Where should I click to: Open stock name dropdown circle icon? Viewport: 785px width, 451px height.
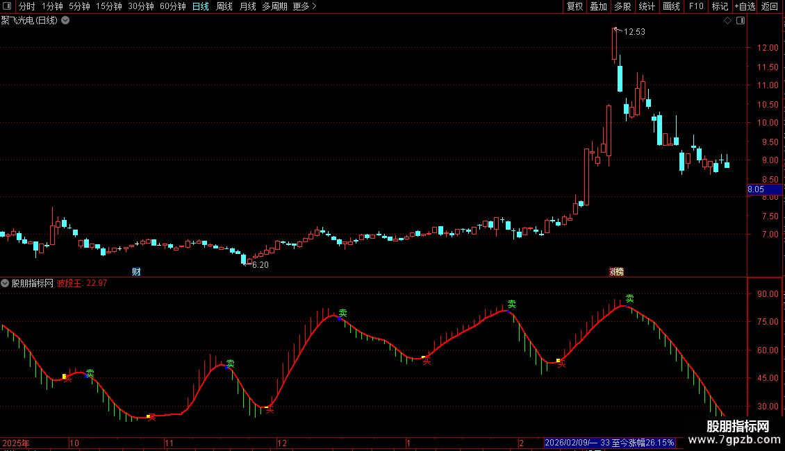tap(65, 21)
